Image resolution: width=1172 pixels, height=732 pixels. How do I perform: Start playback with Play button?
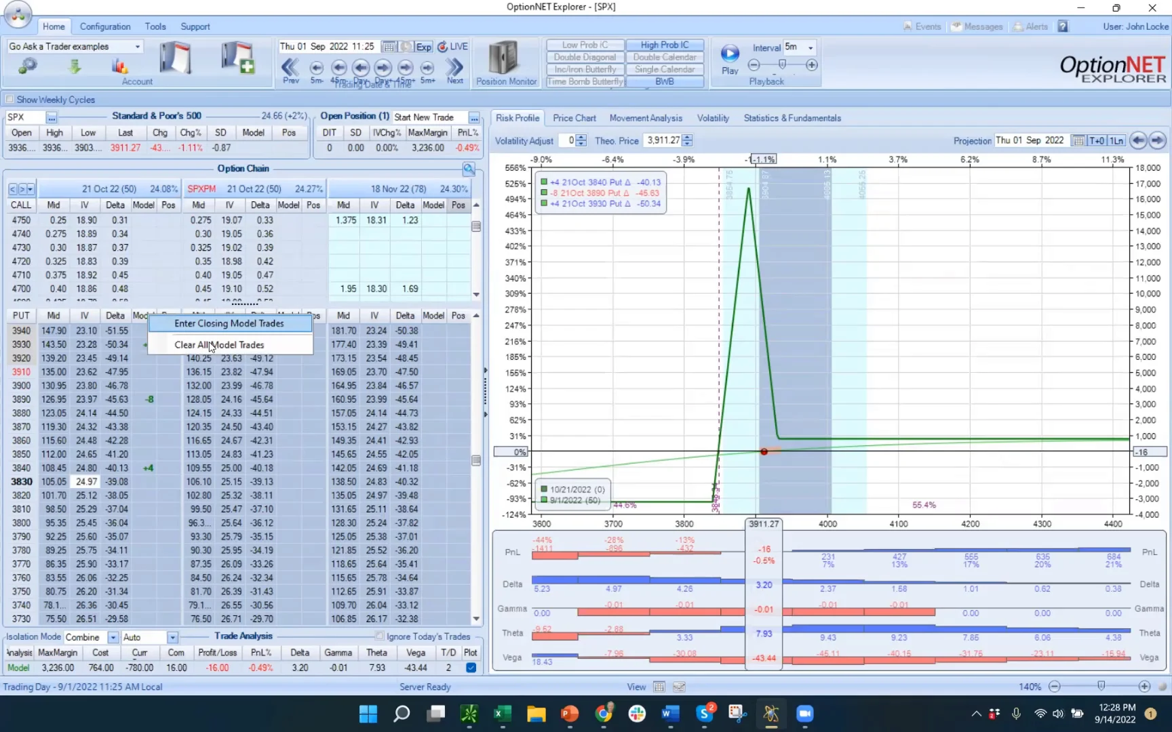[x=730, y=60]
